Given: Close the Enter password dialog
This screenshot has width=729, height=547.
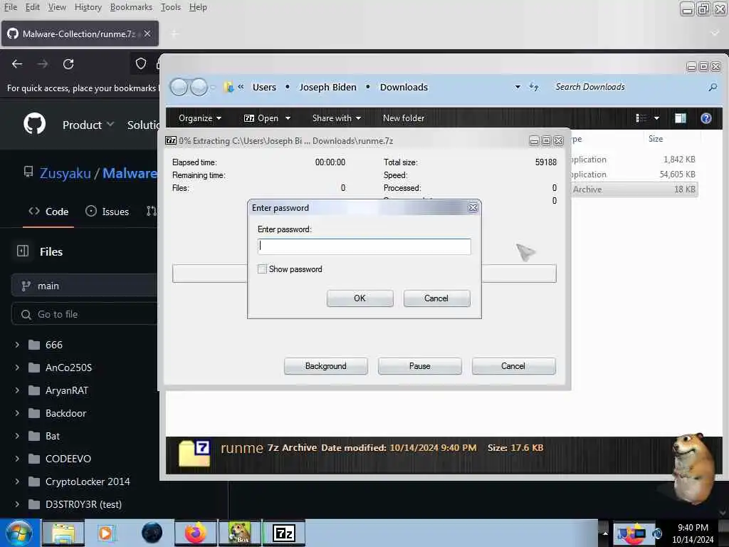Looking at the screenshot, I should (473, 208).
